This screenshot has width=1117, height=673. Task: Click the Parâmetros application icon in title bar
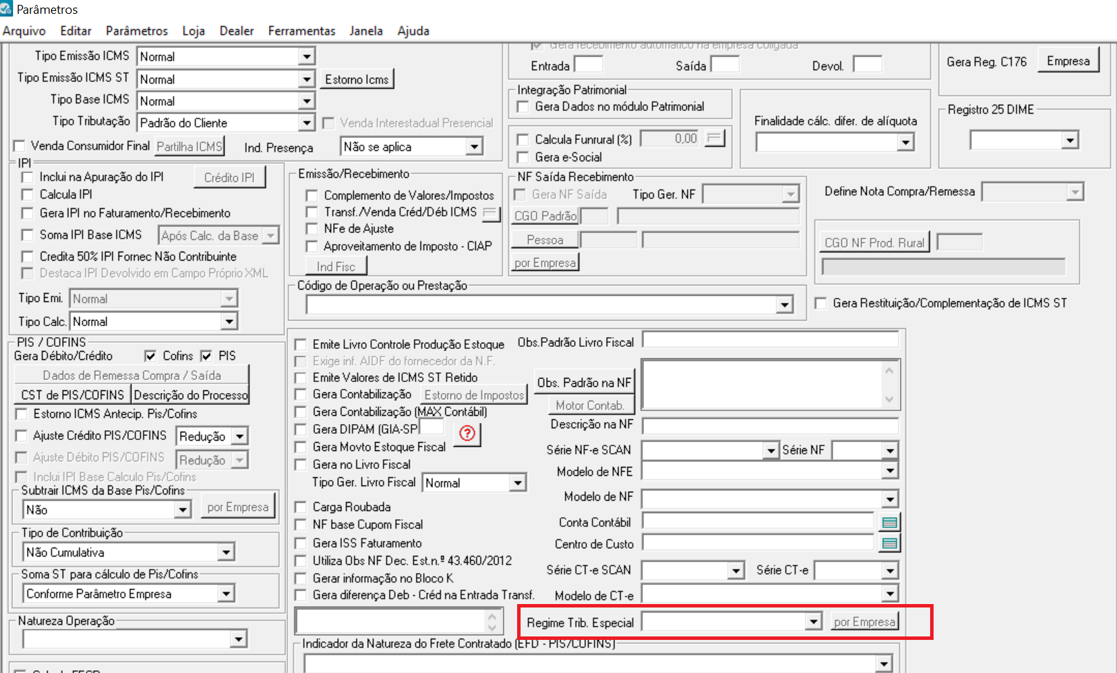click(6, 9)
